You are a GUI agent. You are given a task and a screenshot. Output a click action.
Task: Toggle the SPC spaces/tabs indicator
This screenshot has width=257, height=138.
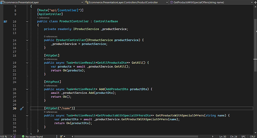(243, 136)
